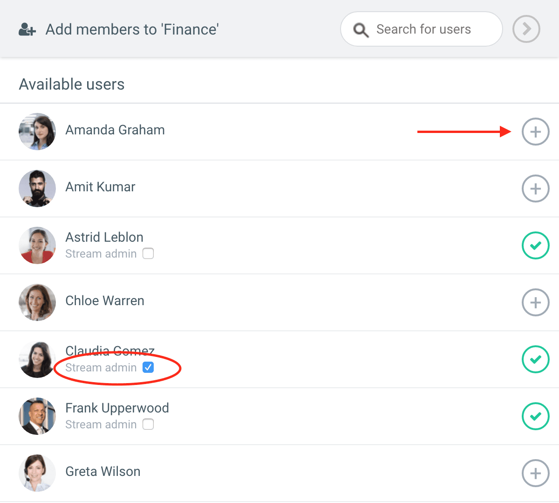
Task: Remove Claudia Gomez via green checkmark icon
Action: tap(535, 359)
